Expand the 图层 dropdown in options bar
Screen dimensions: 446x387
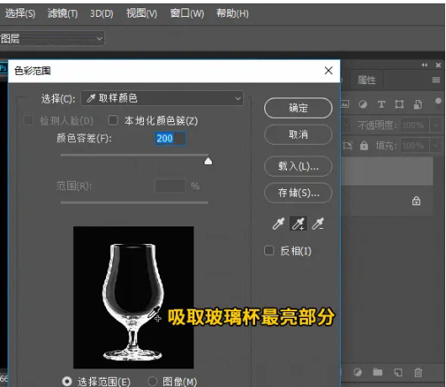point(52,39)
